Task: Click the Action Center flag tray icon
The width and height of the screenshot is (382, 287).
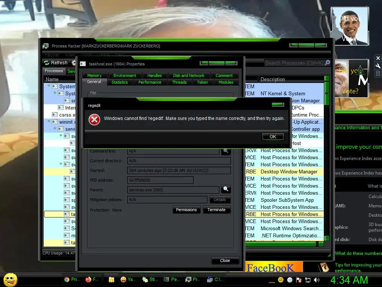Action: tap(299, 280)
